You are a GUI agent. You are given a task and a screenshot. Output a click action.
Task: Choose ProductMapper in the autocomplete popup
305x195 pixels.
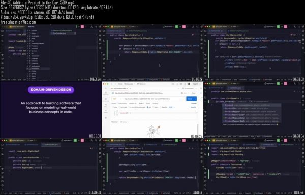tap(252, 112)
